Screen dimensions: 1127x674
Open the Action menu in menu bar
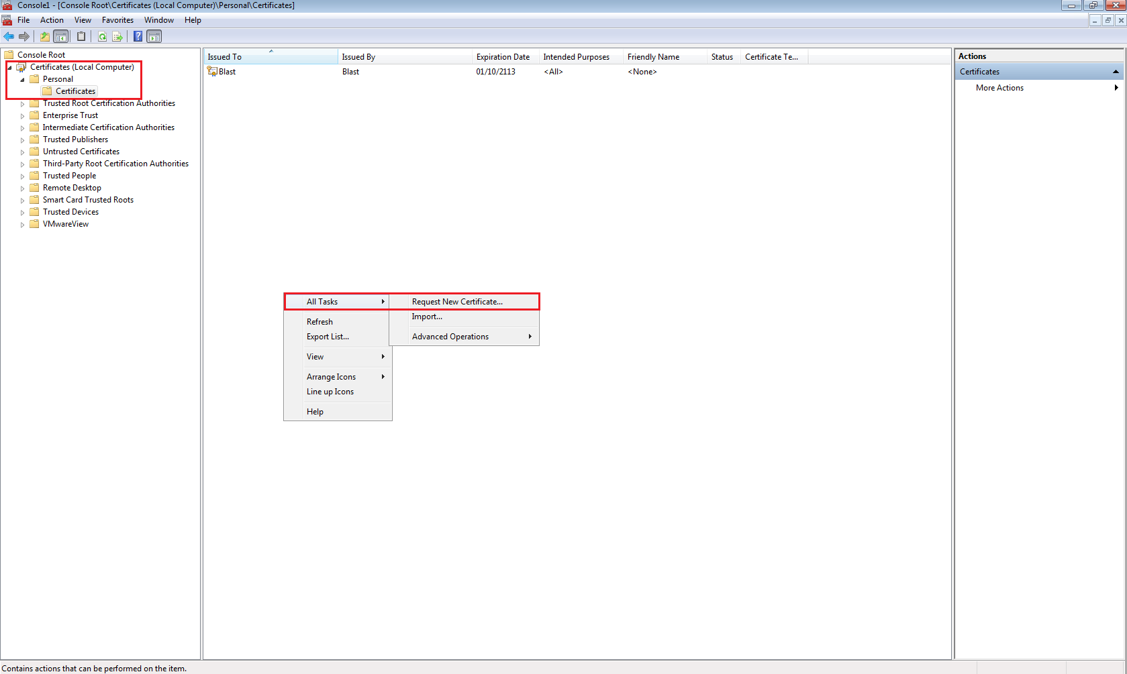click(52, 20)
